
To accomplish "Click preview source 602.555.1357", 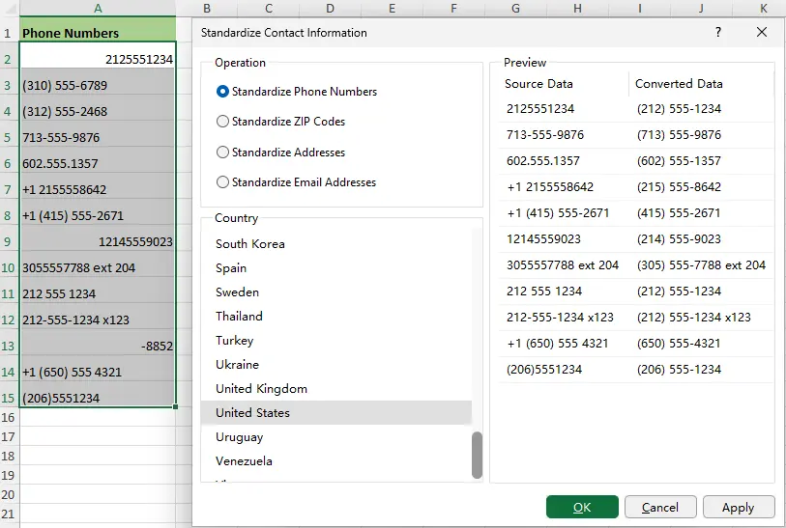I will (543, 160).
